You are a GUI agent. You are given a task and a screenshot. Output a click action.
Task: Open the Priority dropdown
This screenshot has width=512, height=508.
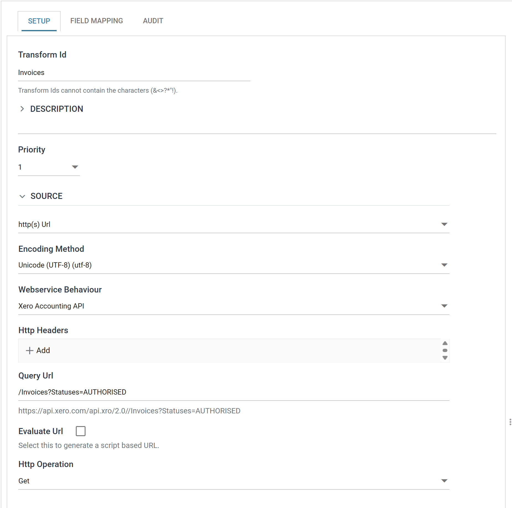(x=49, y=167)
